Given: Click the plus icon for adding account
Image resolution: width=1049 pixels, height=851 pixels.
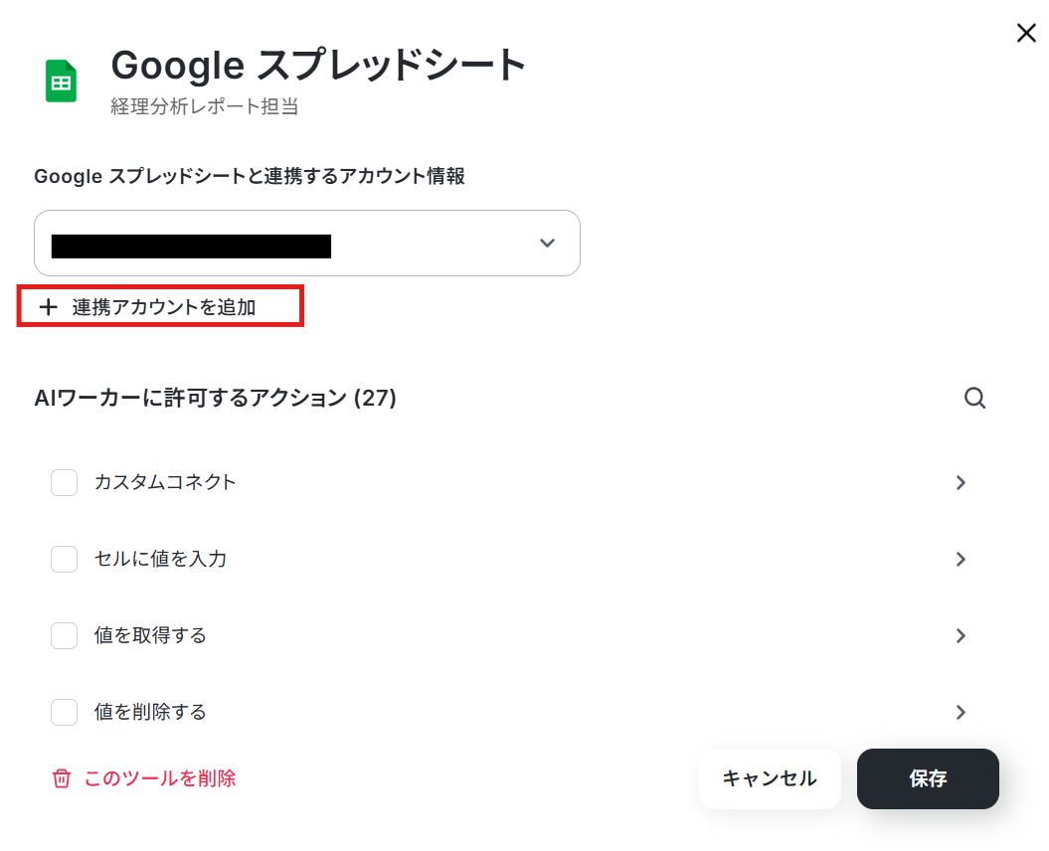Looking at the screenshot, I should (x=48, y=307).
